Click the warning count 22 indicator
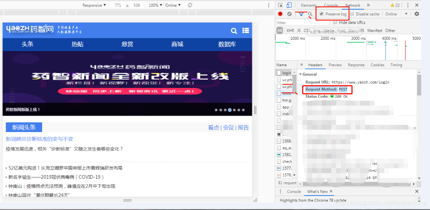 pyautogui.click(x=395, y=5)
